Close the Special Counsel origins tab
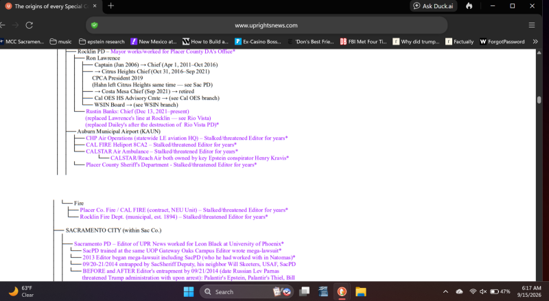The width and height of the screenshot is (549, 301). 95,6
